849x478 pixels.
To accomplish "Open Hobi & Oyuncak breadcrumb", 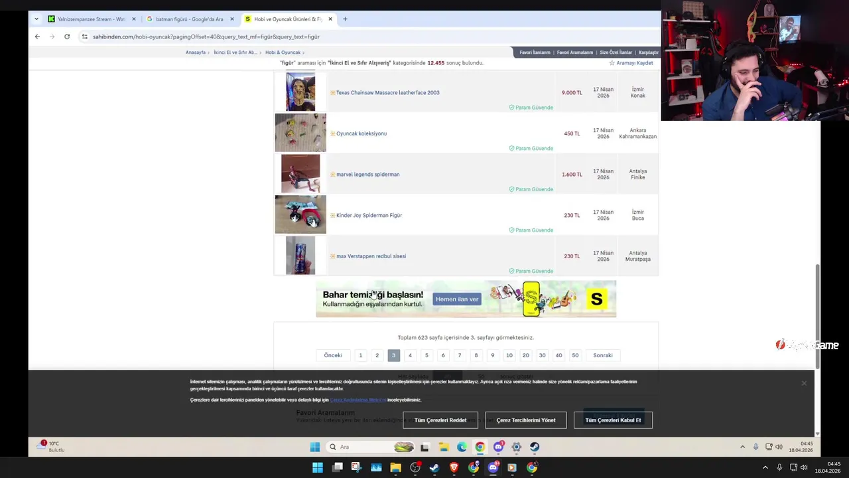I will (x=283, y=52).
